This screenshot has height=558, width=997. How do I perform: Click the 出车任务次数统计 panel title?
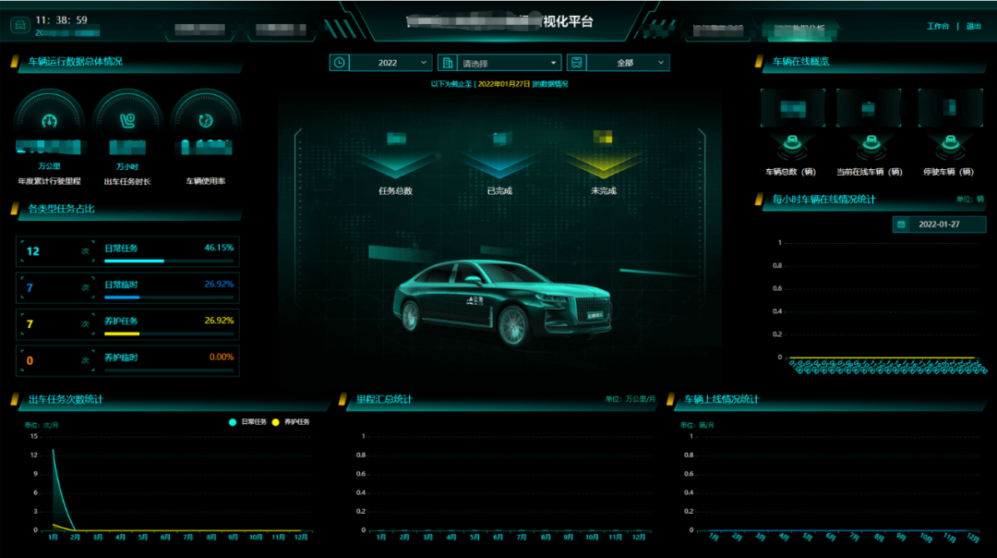[x=66, y=399]
